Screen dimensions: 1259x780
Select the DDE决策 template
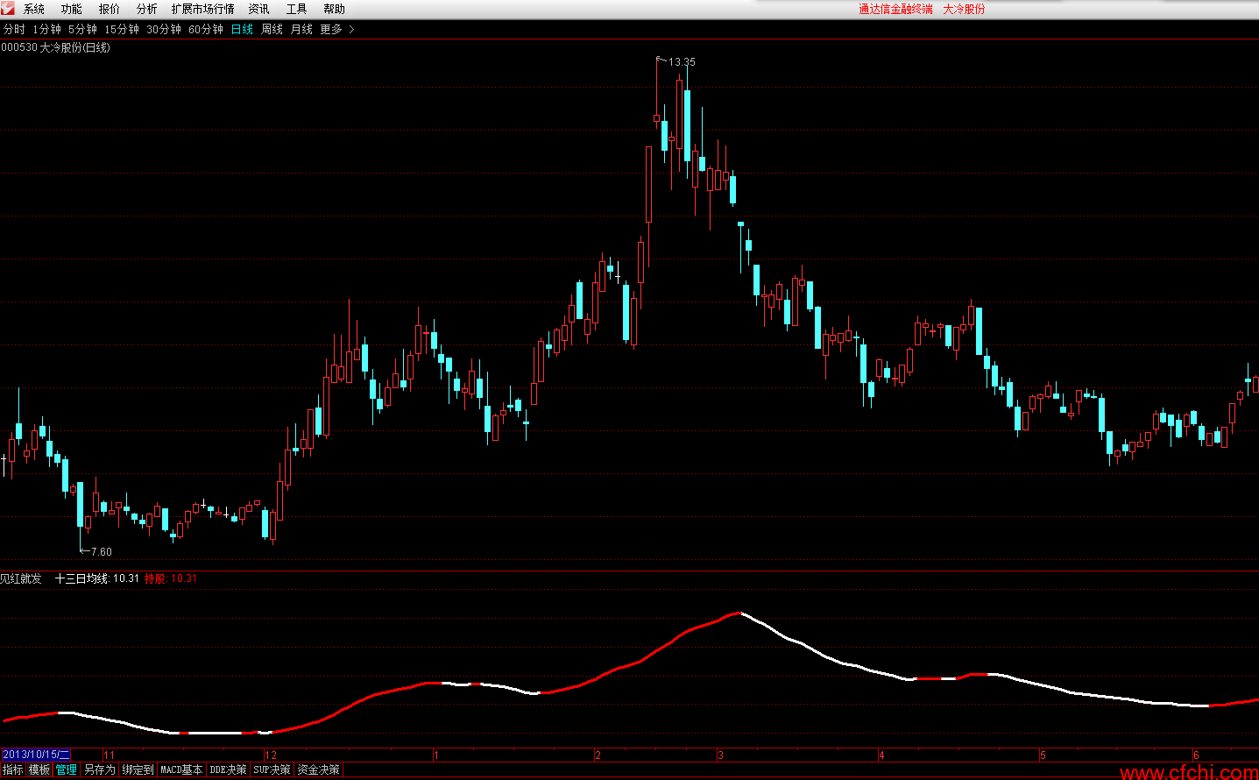pyautogui.click(x=228, y=769)
